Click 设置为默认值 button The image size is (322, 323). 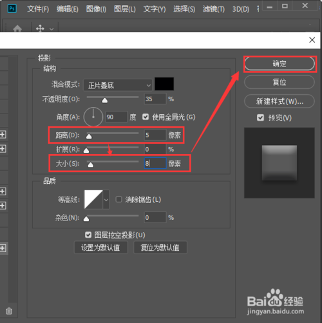100,248
